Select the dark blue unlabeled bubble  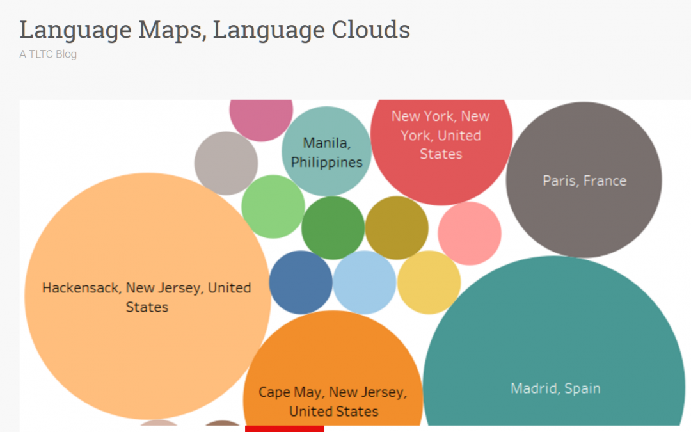[301, 283]
